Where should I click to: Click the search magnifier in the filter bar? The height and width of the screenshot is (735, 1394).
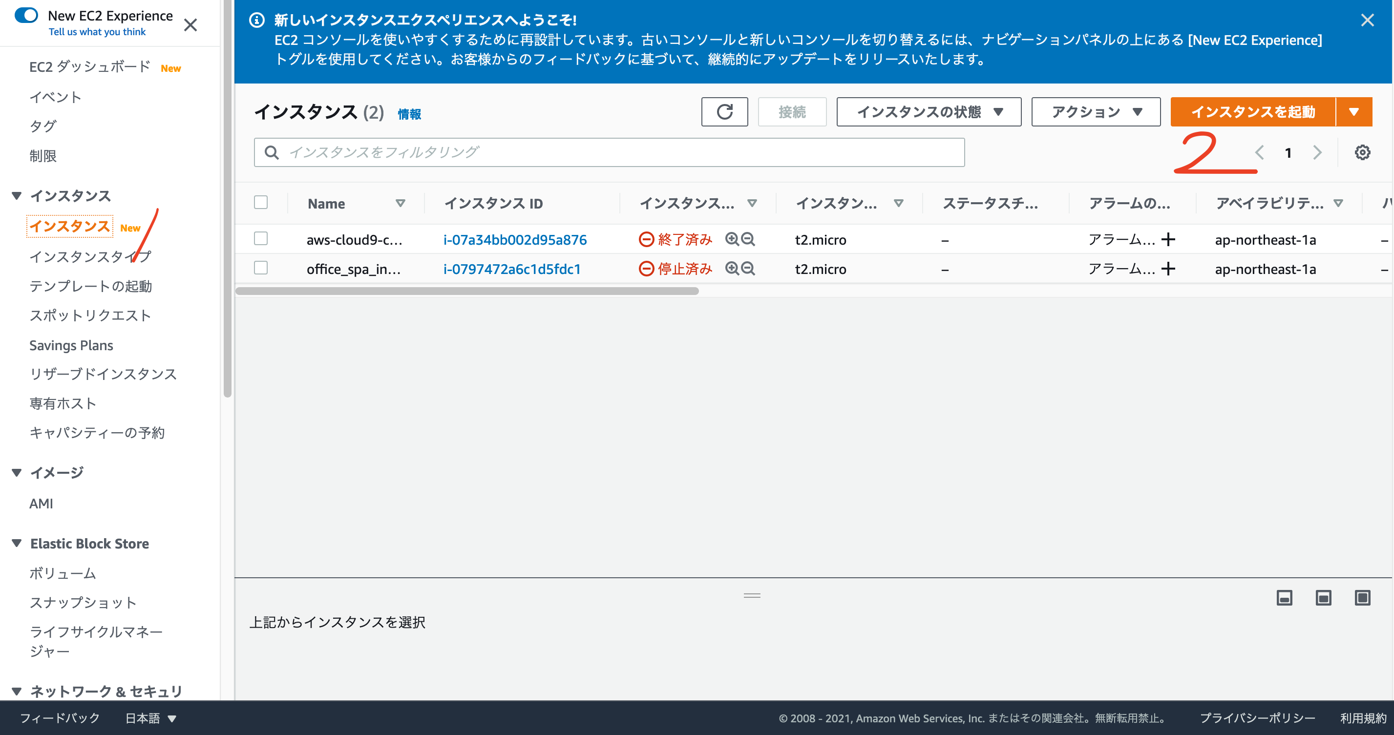click(272, 152)
